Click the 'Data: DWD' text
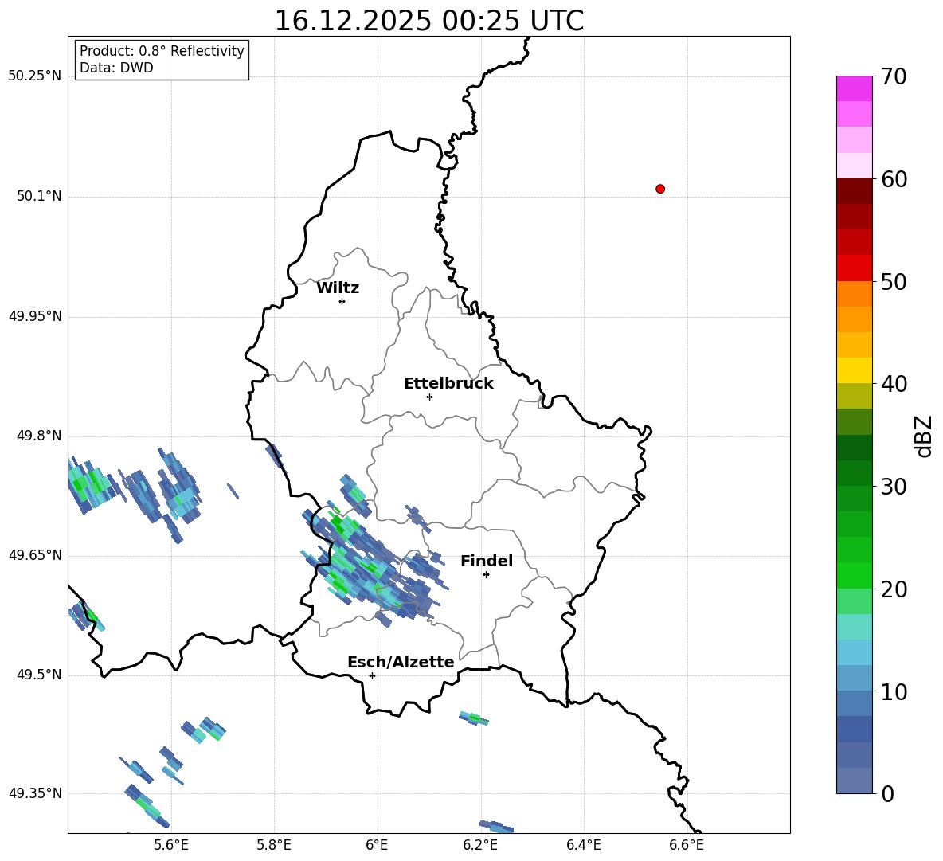 116,68
